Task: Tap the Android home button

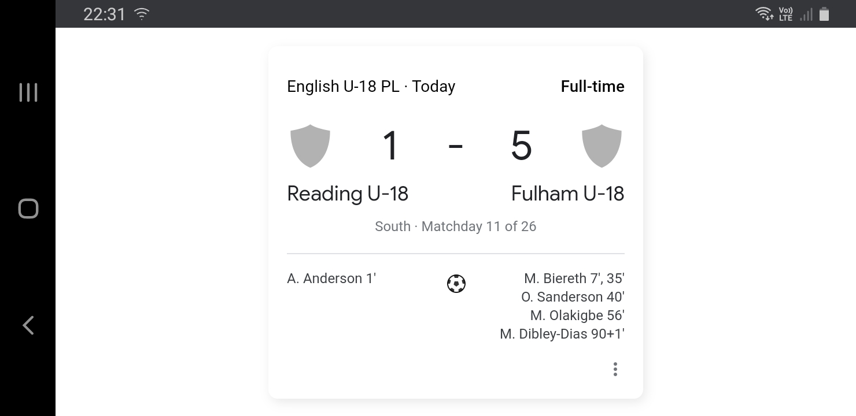Action: click(x=28, y=209)
